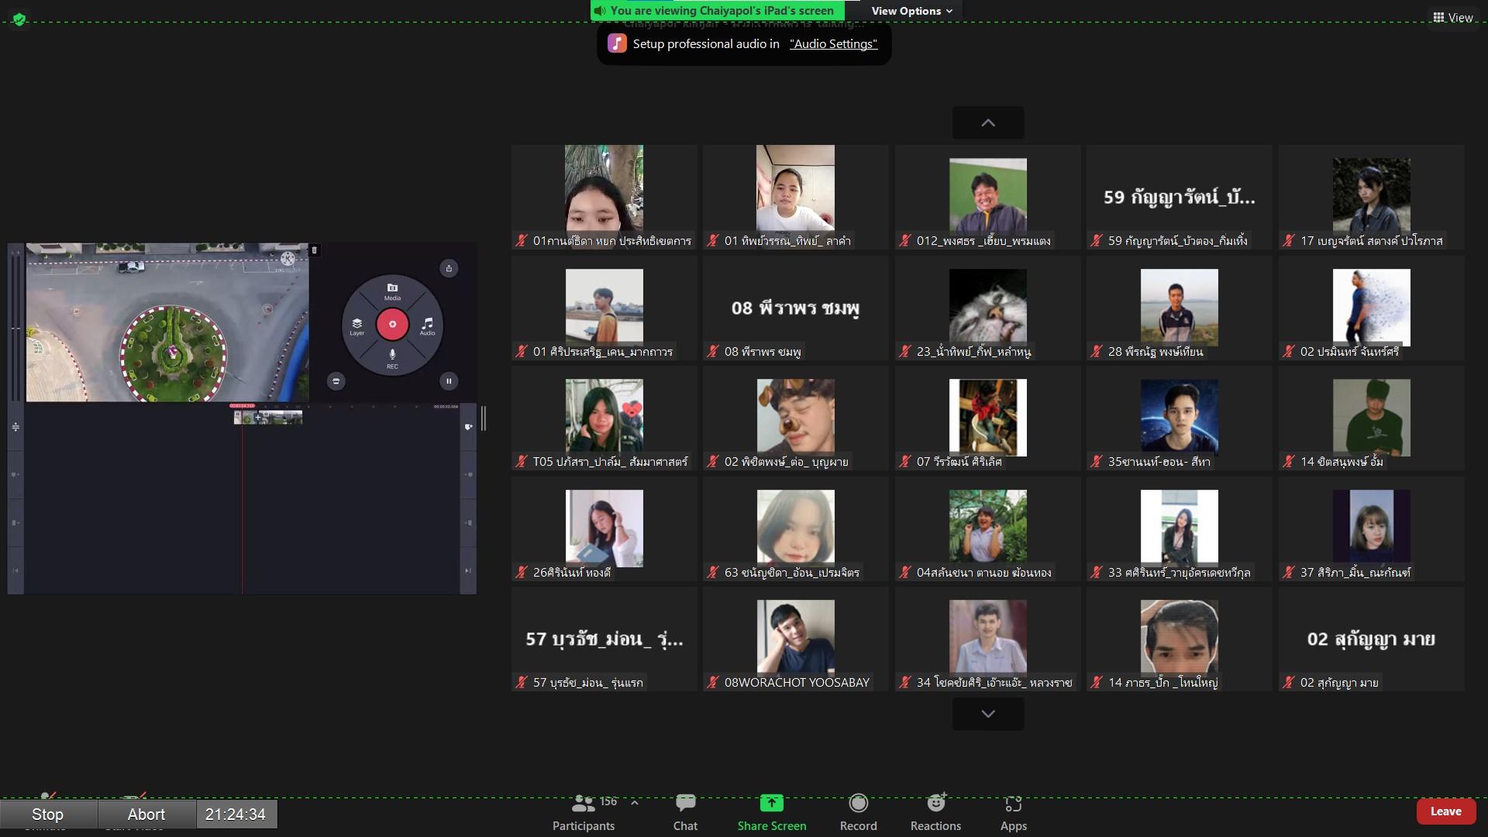Viewport: 1488px width, 837px height.
Task: Pause preview playback in KineMaster
Action: point(449,381)
